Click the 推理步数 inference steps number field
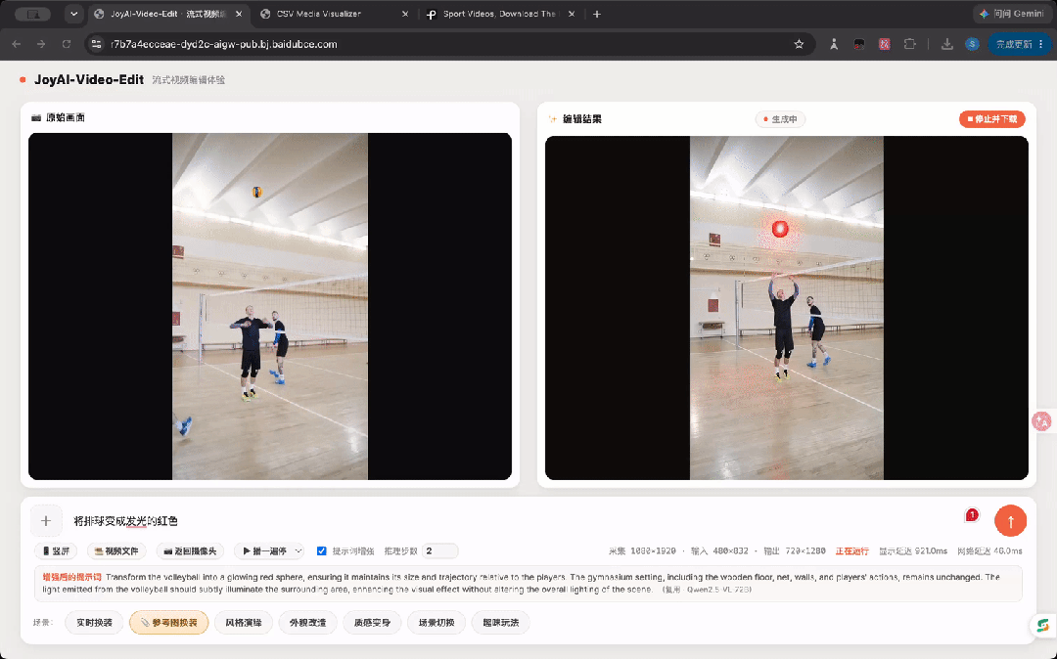 439,550
